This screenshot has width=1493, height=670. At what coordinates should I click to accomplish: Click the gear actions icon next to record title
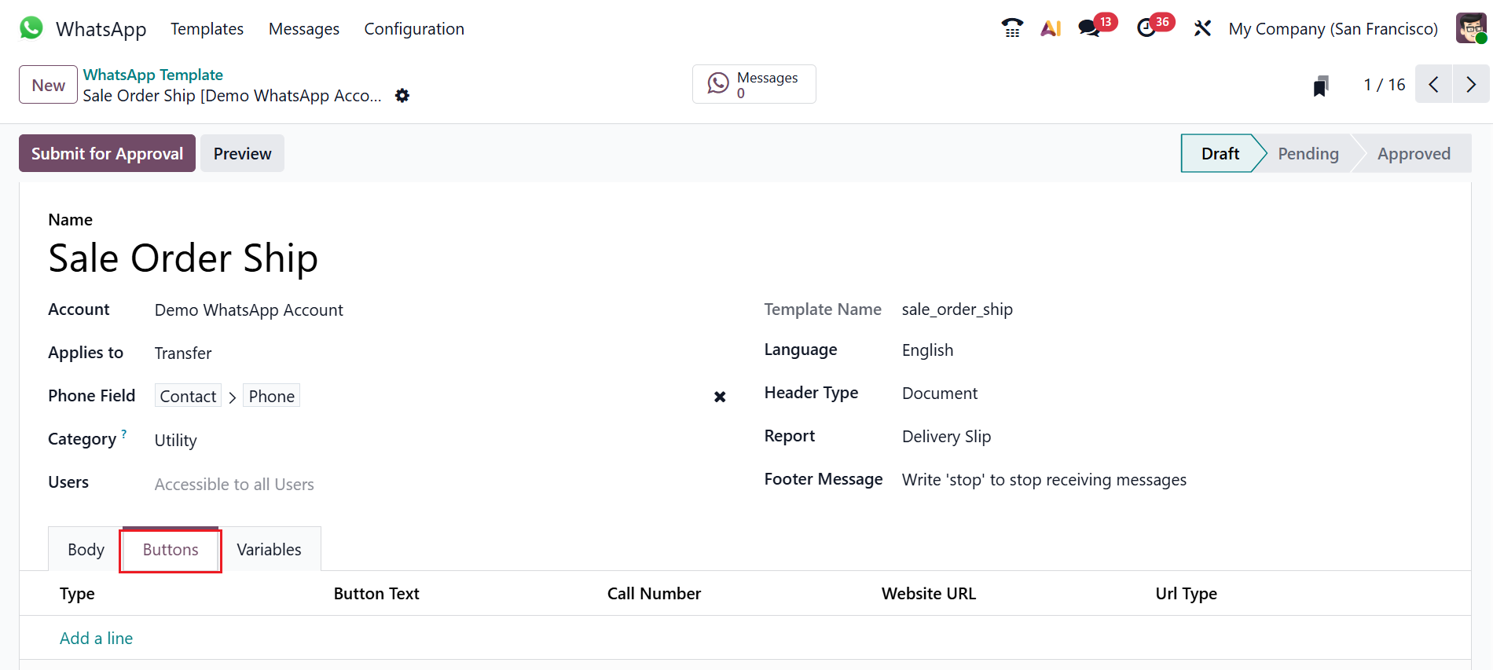402,96
